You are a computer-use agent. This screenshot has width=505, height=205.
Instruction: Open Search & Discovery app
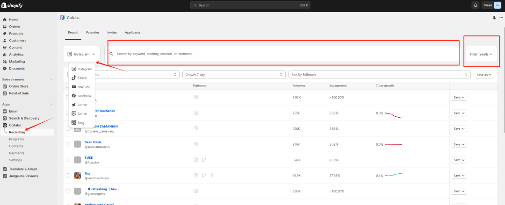pyautogui.click(x=24, y=118)
